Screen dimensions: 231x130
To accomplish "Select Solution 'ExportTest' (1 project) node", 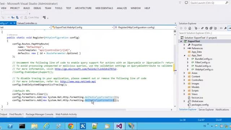I will [201, 38].
